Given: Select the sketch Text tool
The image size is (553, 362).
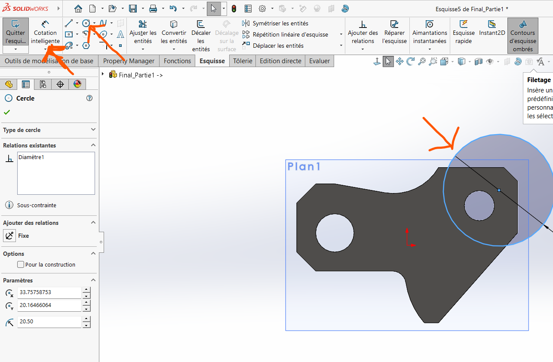Looking at the screenshot, I should [x=120, y=34].
